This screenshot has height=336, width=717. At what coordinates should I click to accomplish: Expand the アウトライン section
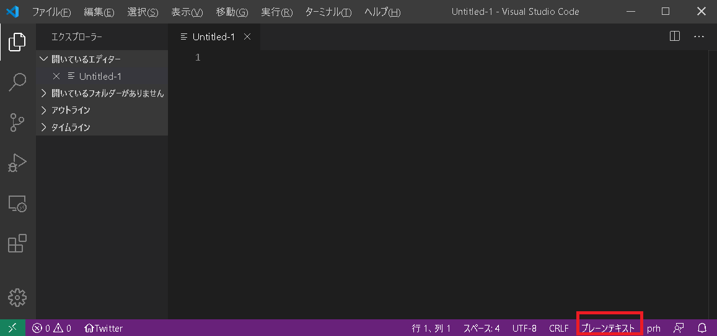(x=102, y=110)
